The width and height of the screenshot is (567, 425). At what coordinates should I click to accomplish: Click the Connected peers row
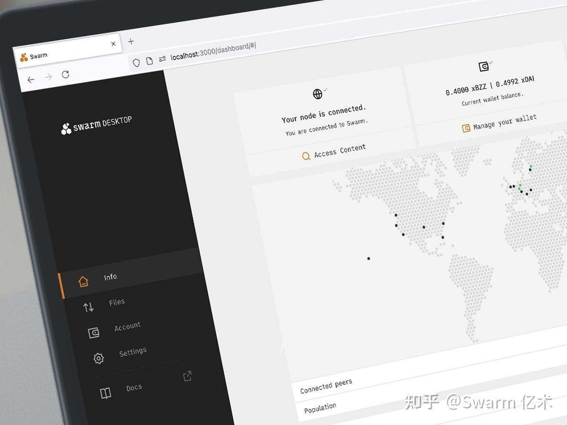[x=326, y=385]
